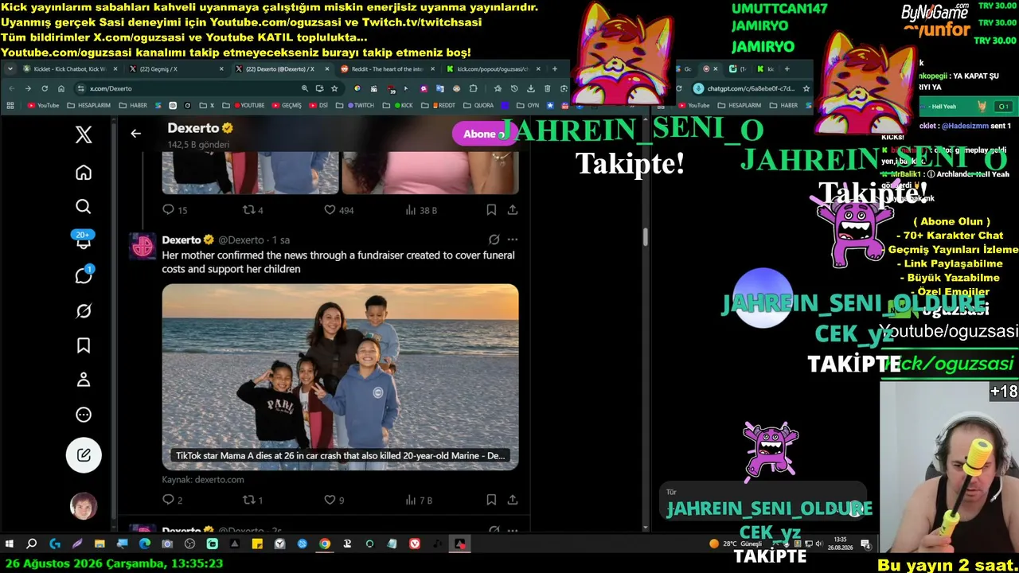Expand the GEÇMİŞ bookmarks folder

287,105
